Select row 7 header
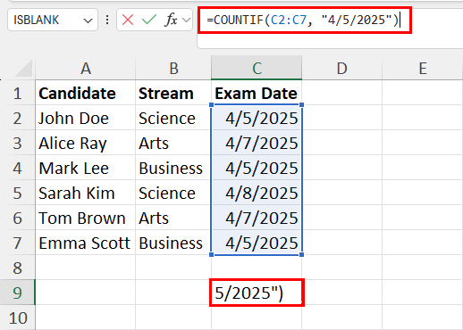 [17, 243]
